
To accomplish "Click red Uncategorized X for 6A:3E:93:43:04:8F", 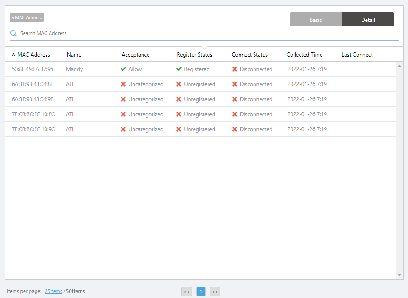I will point(123,84).
